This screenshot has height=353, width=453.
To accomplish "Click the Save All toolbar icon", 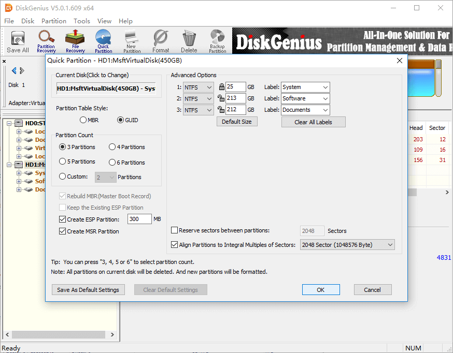I will coord(18,41).
